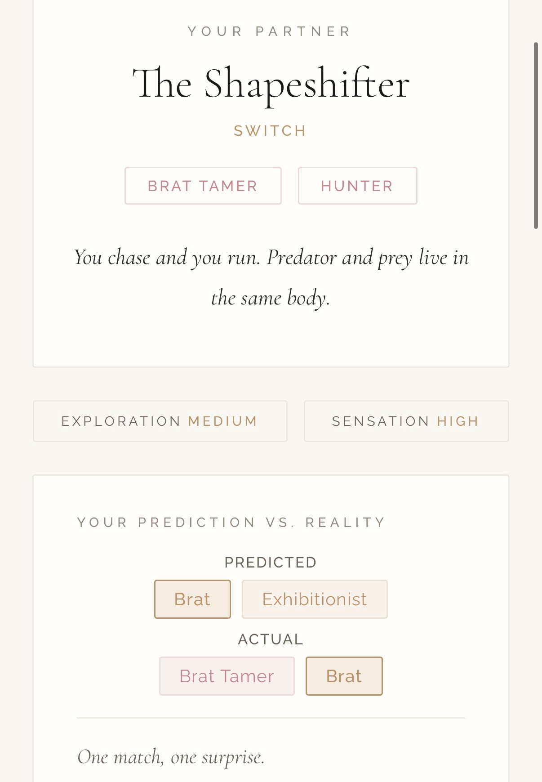The image size is (542, 782).
Task: Click the MEDIUM exploration value
Action: [223, 421]
